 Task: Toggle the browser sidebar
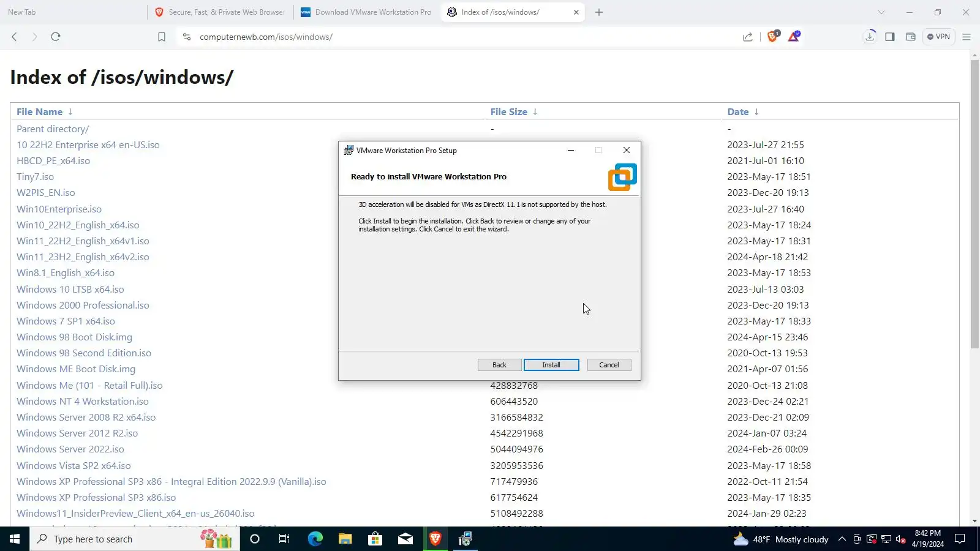point(890,37)
